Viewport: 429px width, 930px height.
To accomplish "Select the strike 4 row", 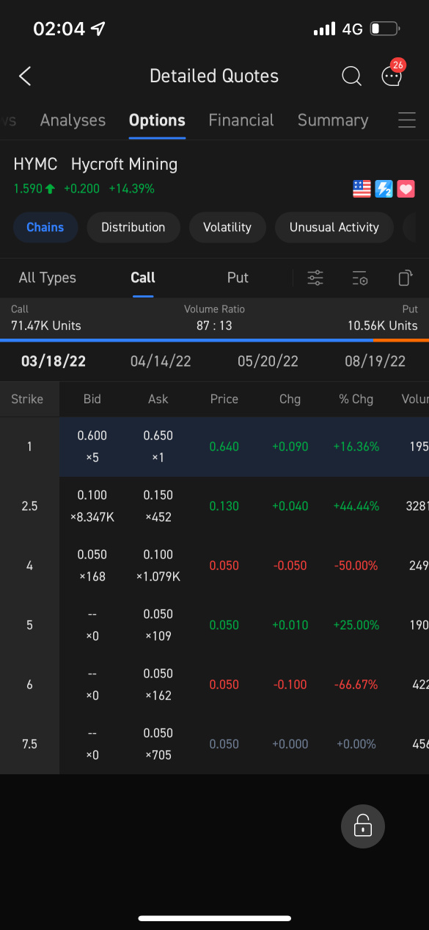I will [214, 566].
